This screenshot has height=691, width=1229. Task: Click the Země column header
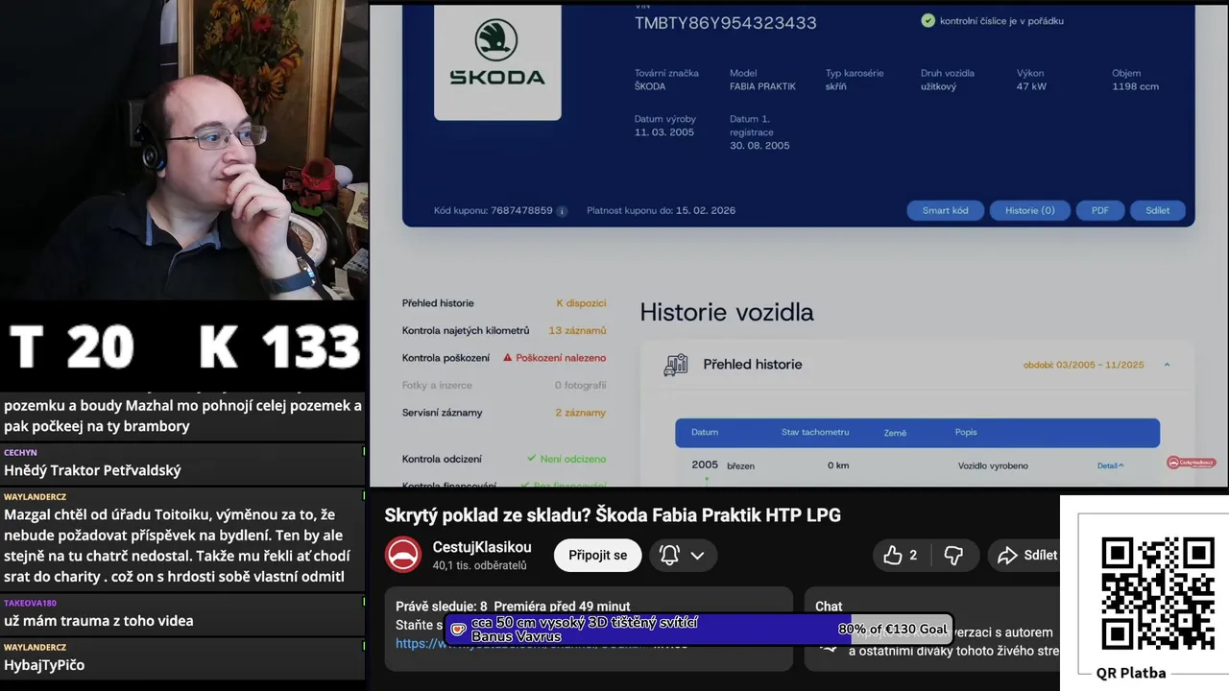895,433
